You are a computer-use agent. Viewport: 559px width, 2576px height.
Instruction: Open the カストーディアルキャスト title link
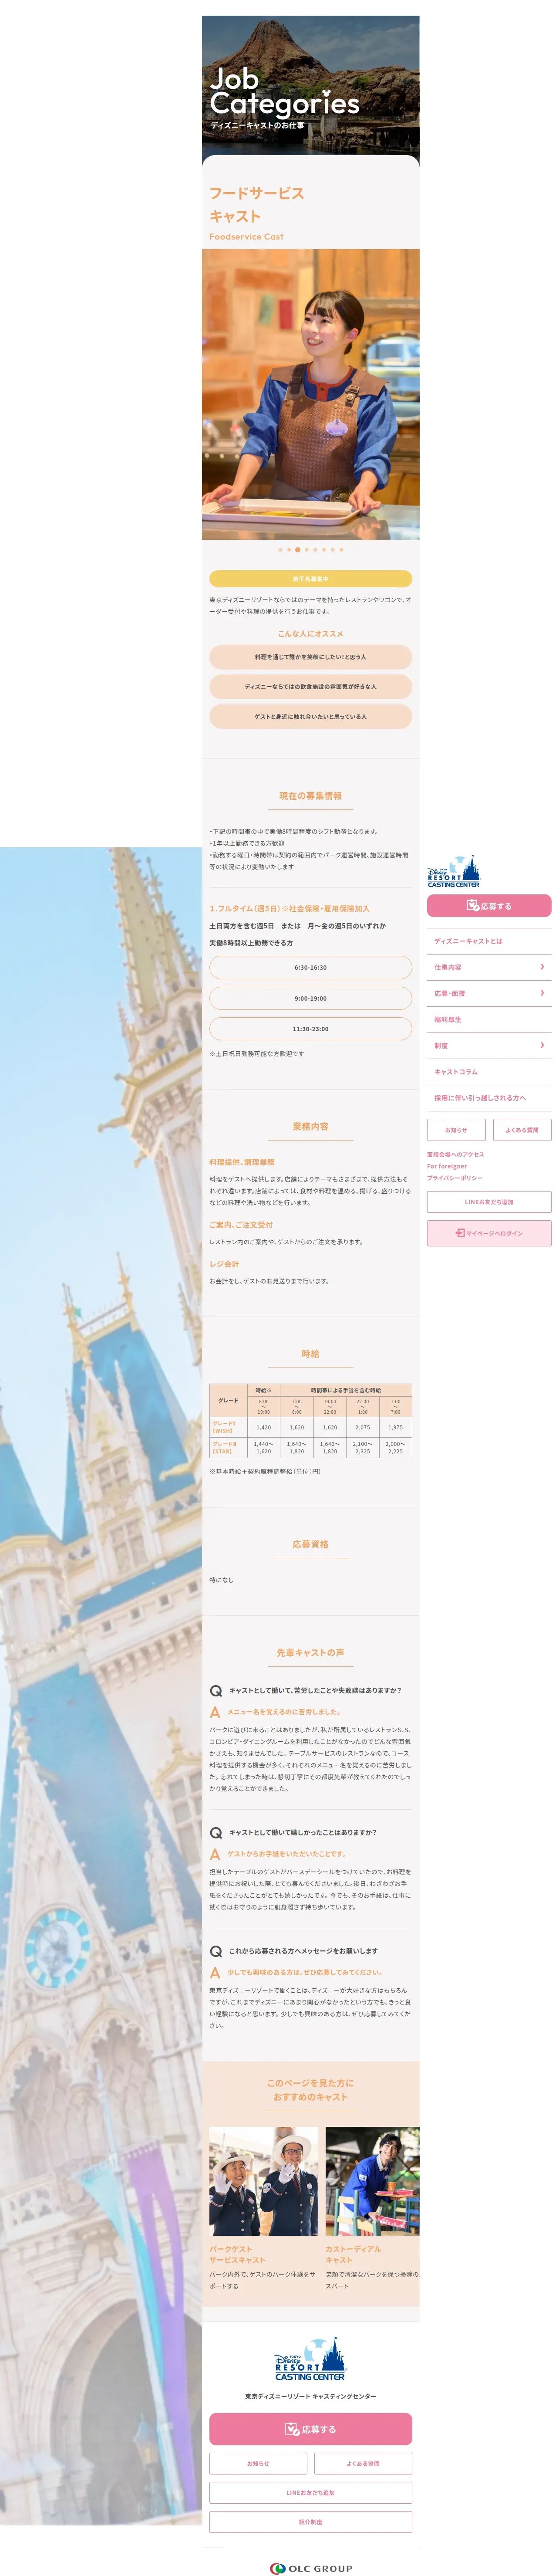[353, 2255]
